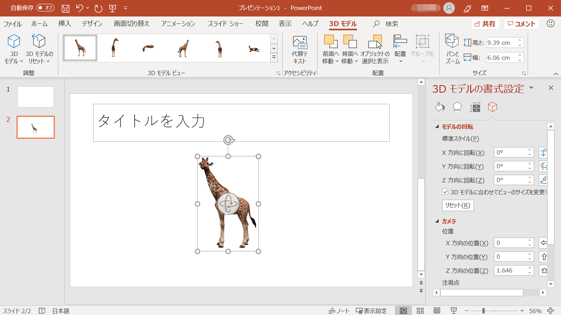Open 3D model cube format tab icon

pyautogui.click(x=492, y=107)
